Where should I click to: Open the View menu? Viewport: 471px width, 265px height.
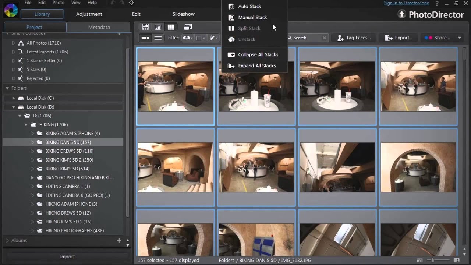click(x=76, y=3)
